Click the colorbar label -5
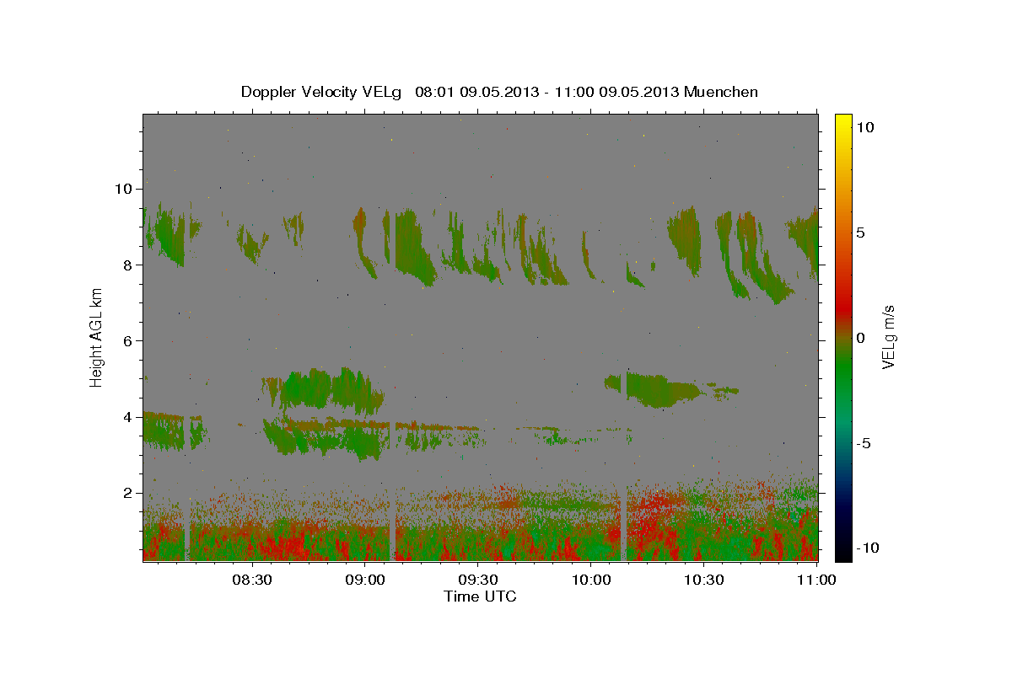 pyautogui.click(x=863, y=443)
